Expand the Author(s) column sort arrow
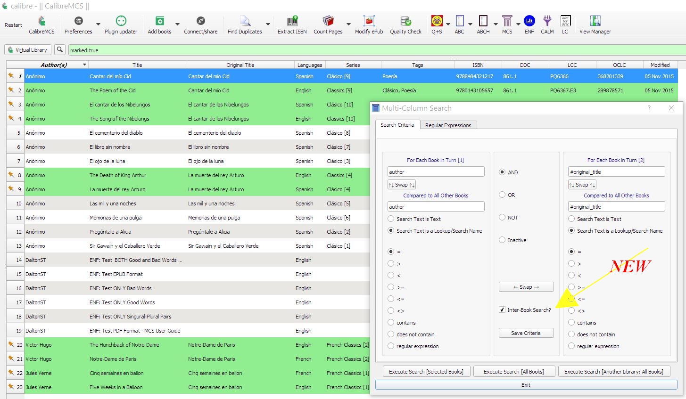686x399 pixels. click(x=85, y=65)
